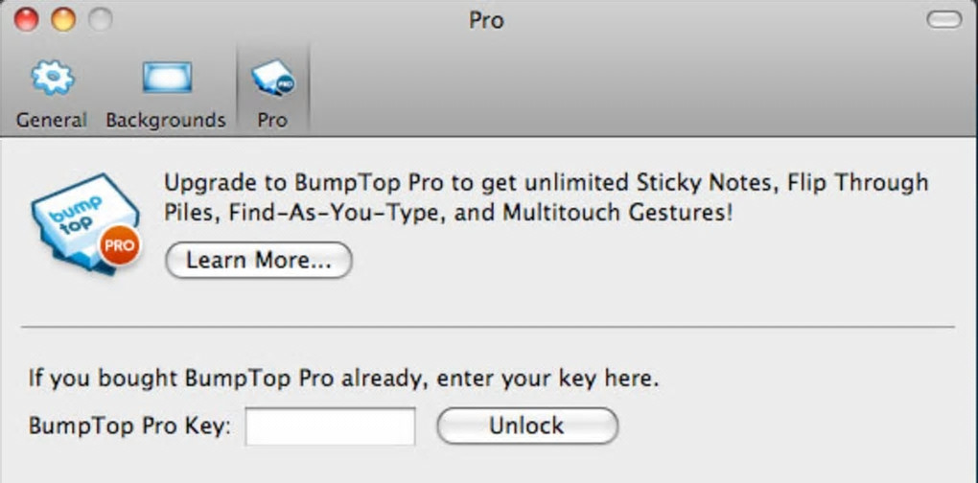Toggle the toolbar with the pill button
The height and width of the screenshot is (483, 978).
[943, 19]
